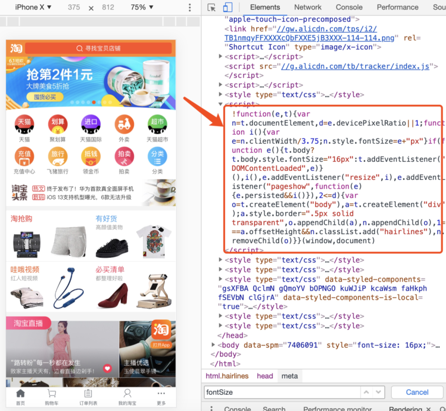
Task: Open the 天猫 category icon
Action: click(24, 125)
